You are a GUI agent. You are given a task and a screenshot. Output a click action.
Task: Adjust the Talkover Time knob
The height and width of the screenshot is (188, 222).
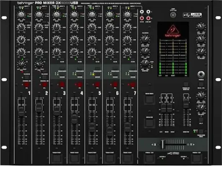tap(145, 51)
